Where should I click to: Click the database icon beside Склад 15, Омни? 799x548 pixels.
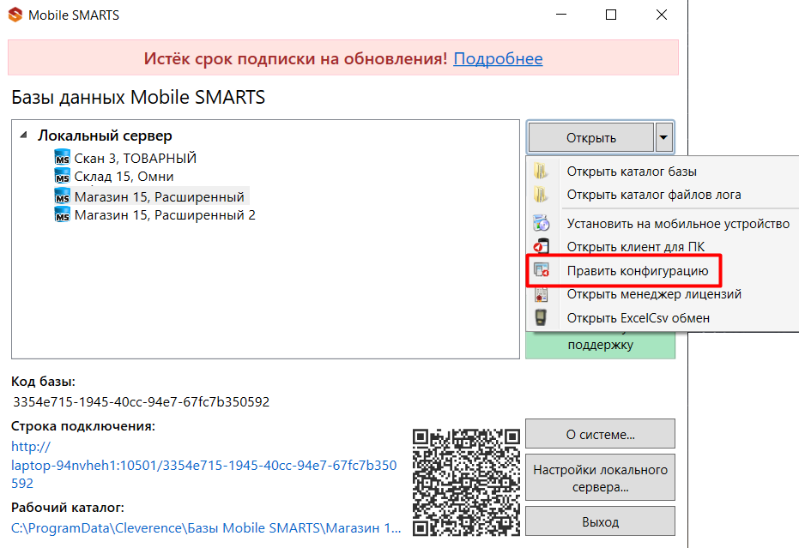pos(62,176)
